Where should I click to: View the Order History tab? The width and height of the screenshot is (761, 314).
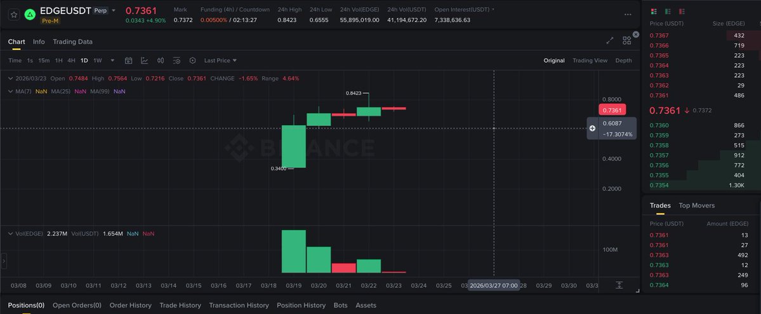(131, 305)
